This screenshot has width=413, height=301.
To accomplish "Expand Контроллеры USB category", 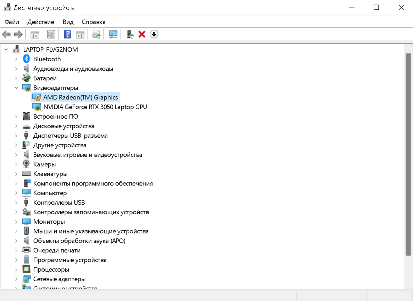I will click(16, 202).
